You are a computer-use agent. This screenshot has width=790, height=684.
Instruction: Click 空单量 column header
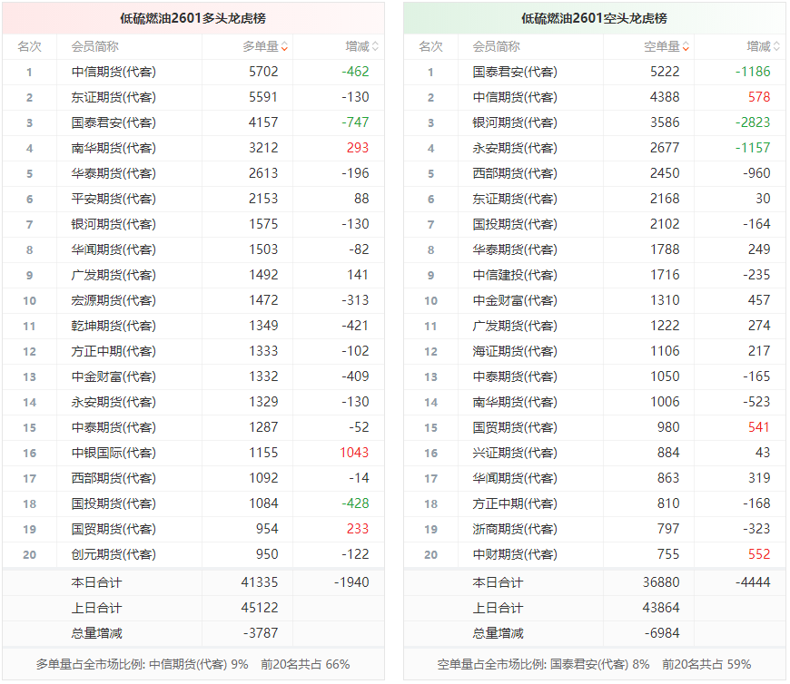(662, 47)
